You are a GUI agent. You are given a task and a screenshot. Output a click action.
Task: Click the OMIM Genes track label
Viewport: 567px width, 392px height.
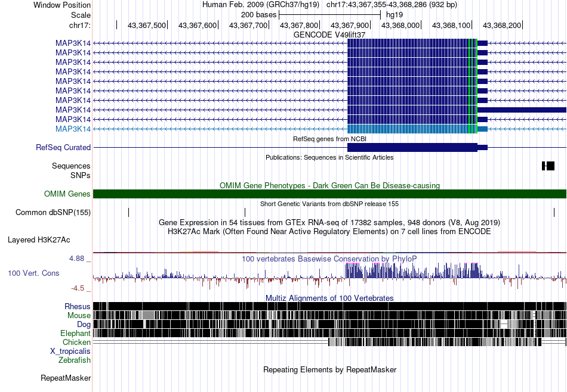[x=67, y=194]
